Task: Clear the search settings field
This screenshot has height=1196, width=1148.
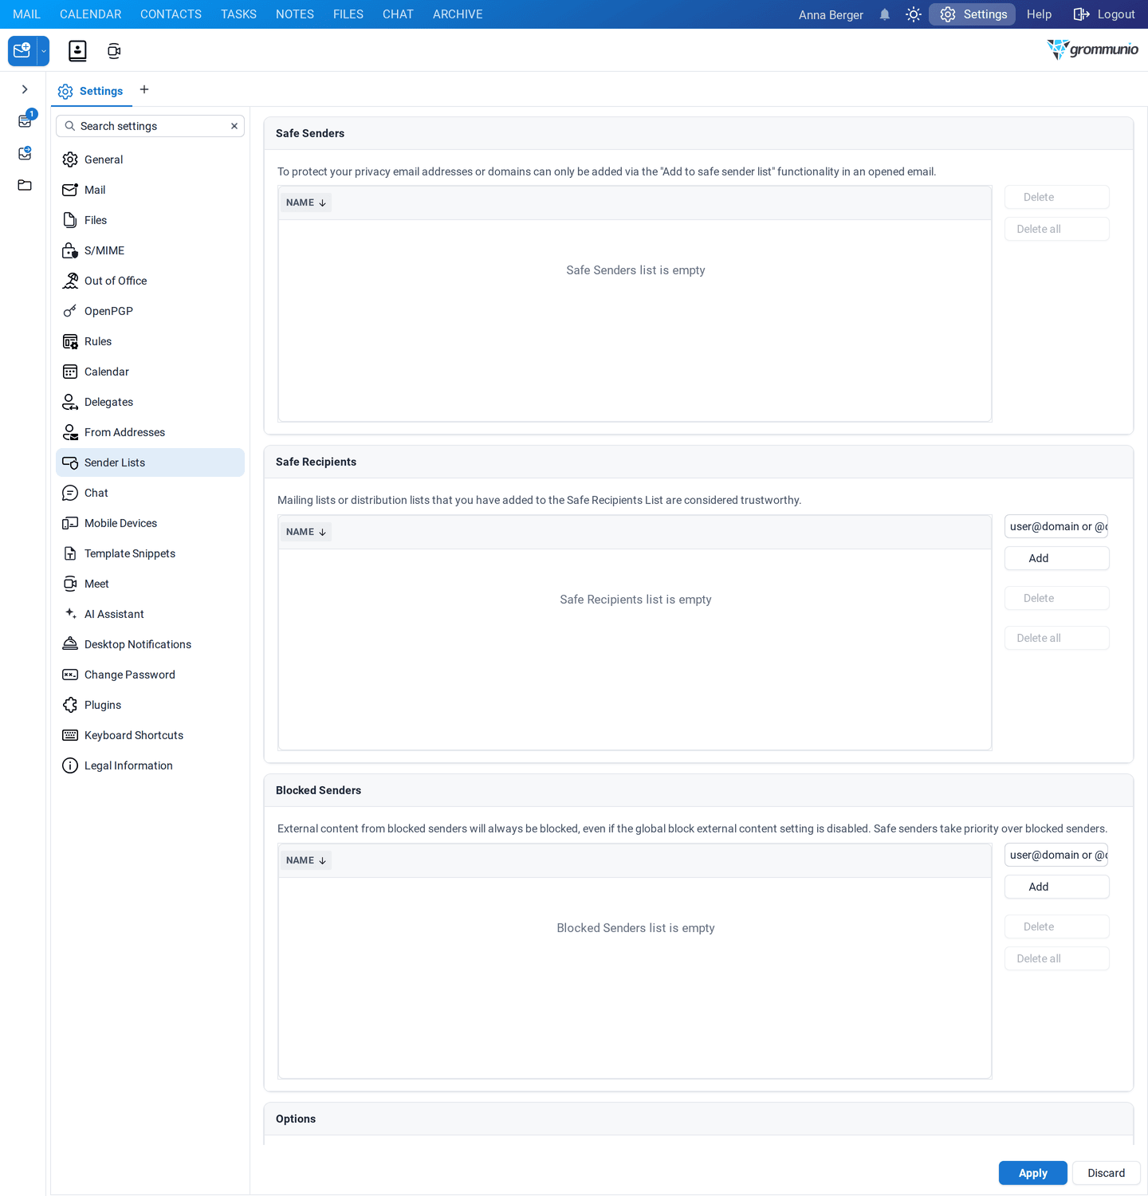Action: pyautogui.click(x=234, y=126)
